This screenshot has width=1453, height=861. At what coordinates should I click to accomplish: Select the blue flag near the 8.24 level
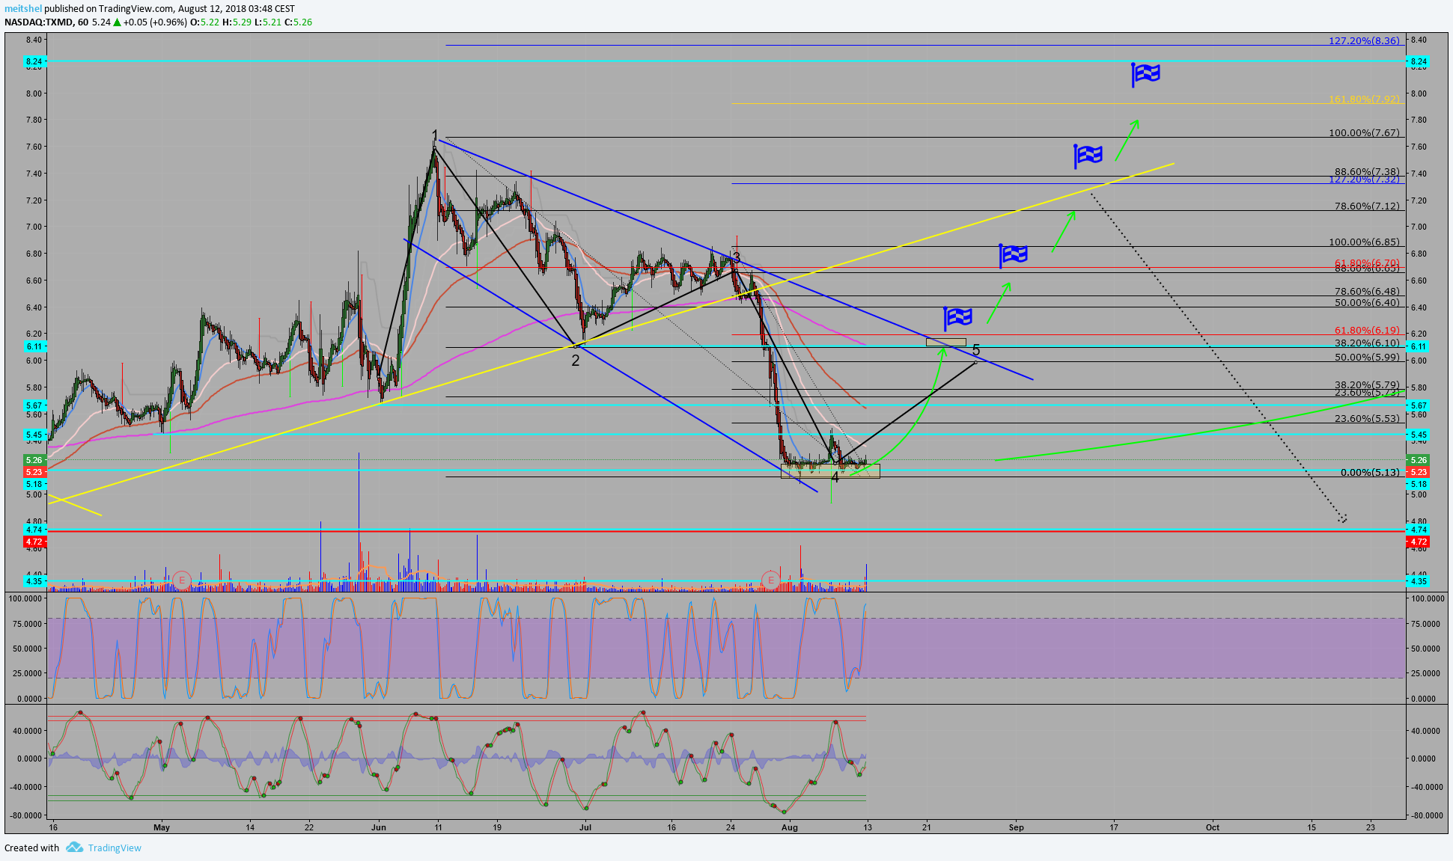pyautogui.click(x=1145, y=74)
